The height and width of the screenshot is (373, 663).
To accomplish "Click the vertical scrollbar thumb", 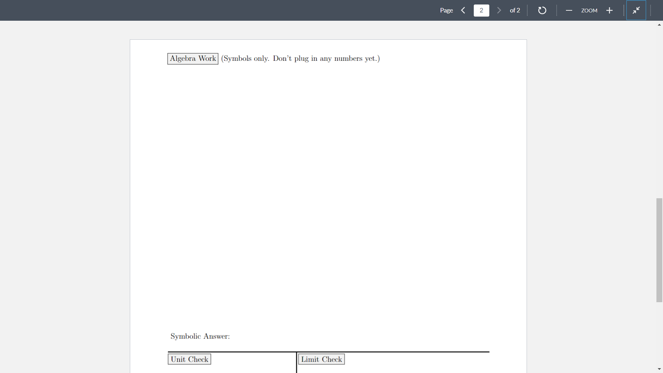I will (x=659, y=250).
